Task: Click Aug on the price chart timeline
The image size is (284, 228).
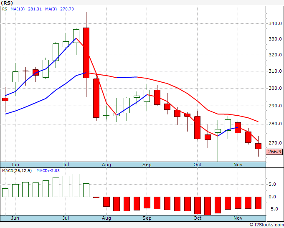Action: click(106, 165)
